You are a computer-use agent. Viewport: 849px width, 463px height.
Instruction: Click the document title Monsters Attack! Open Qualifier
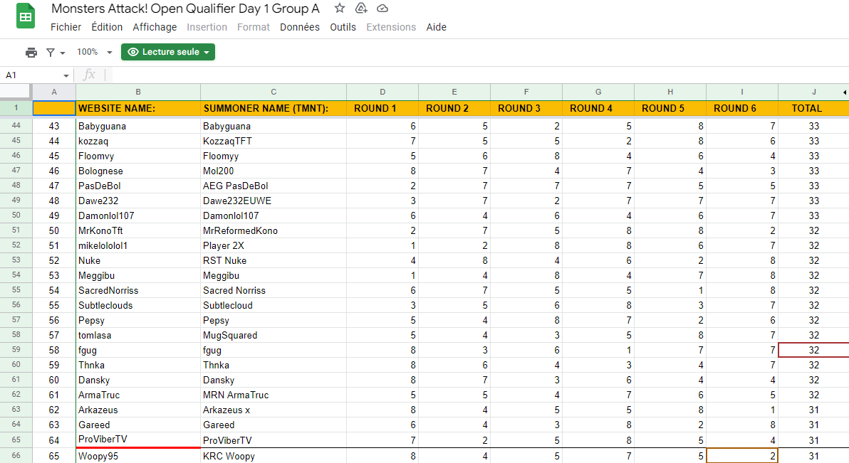click(185, 9)
